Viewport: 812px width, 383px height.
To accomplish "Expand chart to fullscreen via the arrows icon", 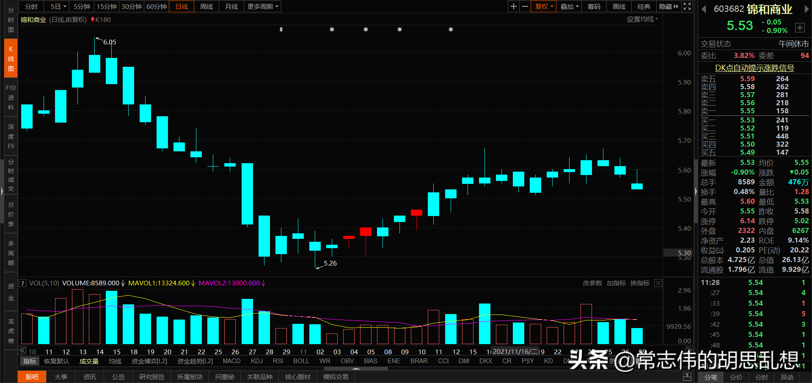I will coord(687,6).
